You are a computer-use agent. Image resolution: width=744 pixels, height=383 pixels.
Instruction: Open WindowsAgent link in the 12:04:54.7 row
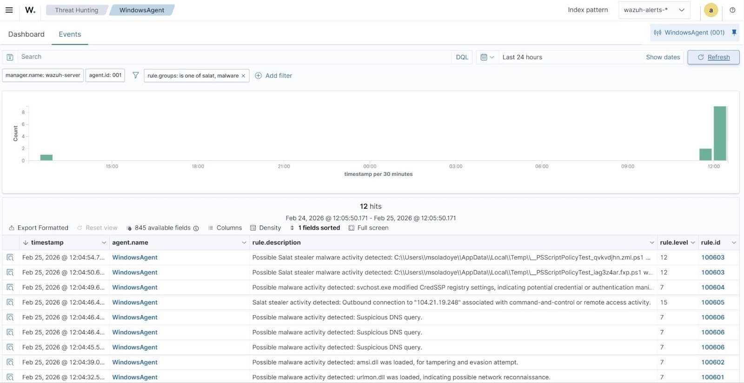tap(135, 258)
